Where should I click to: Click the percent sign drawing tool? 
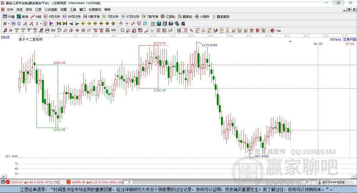[191, 30]
